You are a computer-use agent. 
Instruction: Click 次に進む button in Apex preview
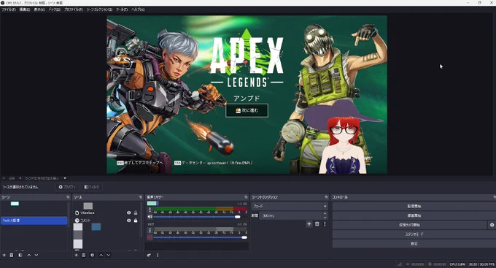point(247,110)
